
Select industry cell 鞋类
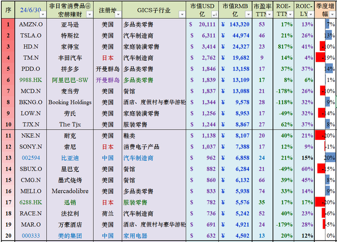click(154, 135)
